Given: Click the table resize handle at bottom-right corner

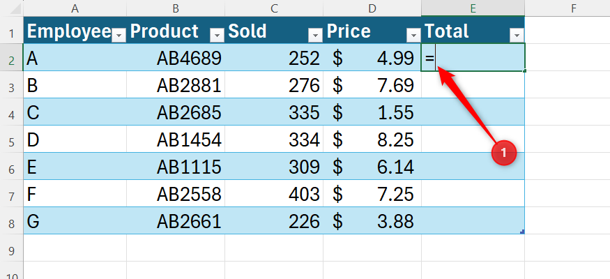Looking at the screenshot, I should click(x=522, y=232).
